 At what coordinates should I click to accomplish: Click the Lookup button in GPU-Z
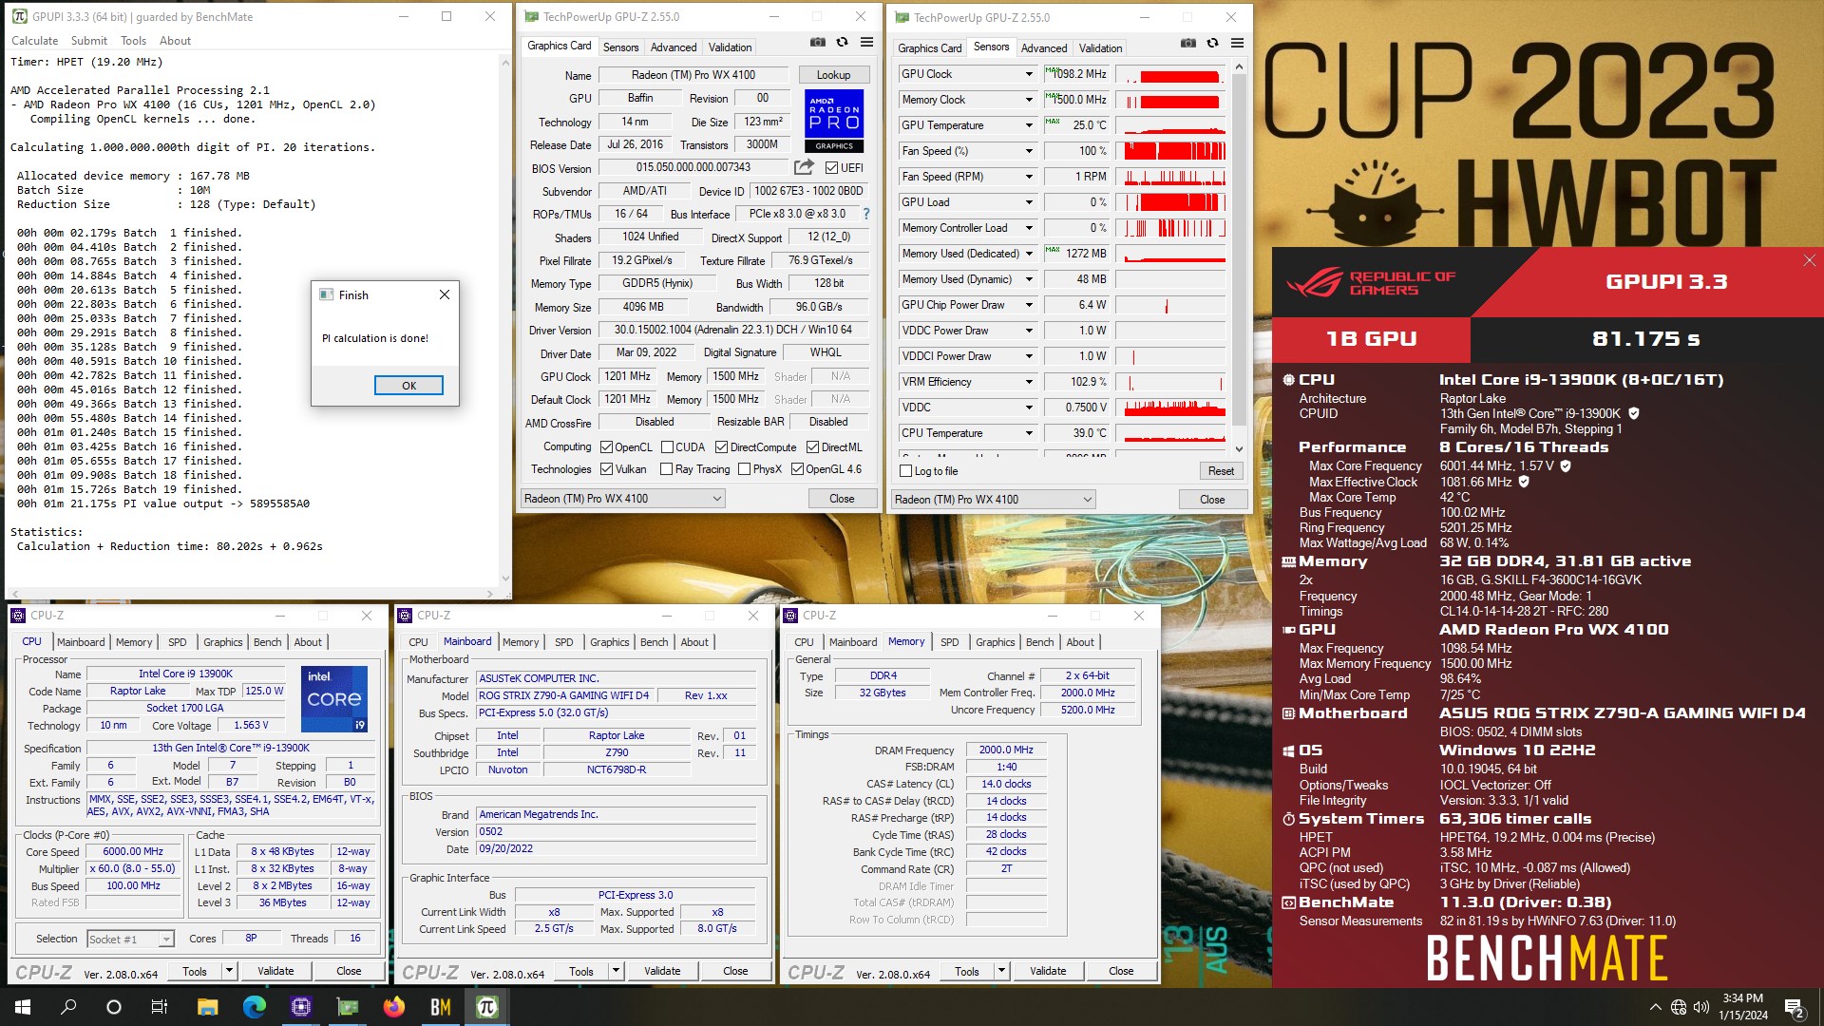pyautogui.click(x=833, y=75)
